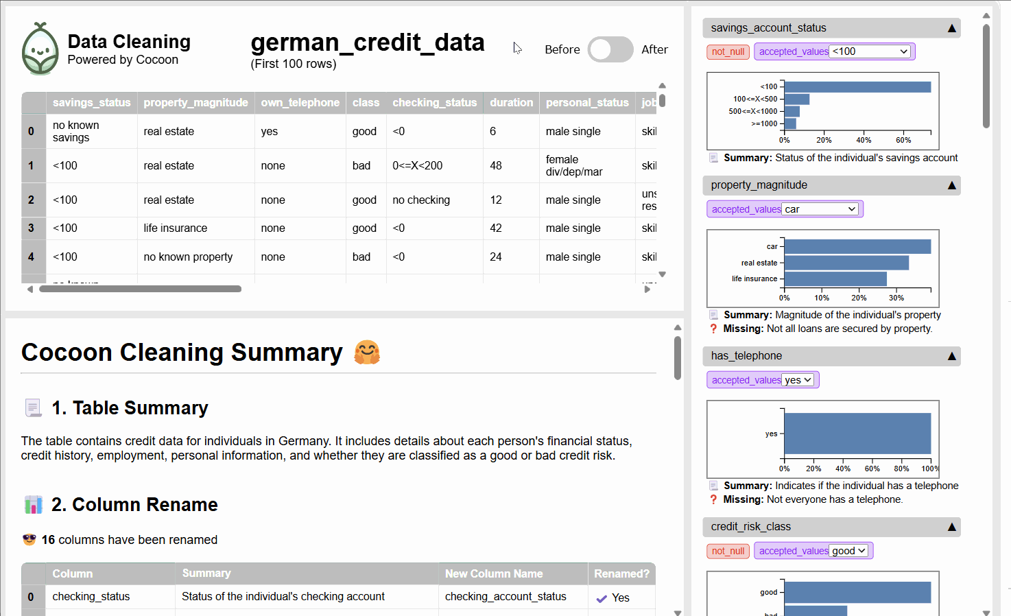Click the duration column header
Screen dimensions: 1011x616
click(x=511, y=103)
